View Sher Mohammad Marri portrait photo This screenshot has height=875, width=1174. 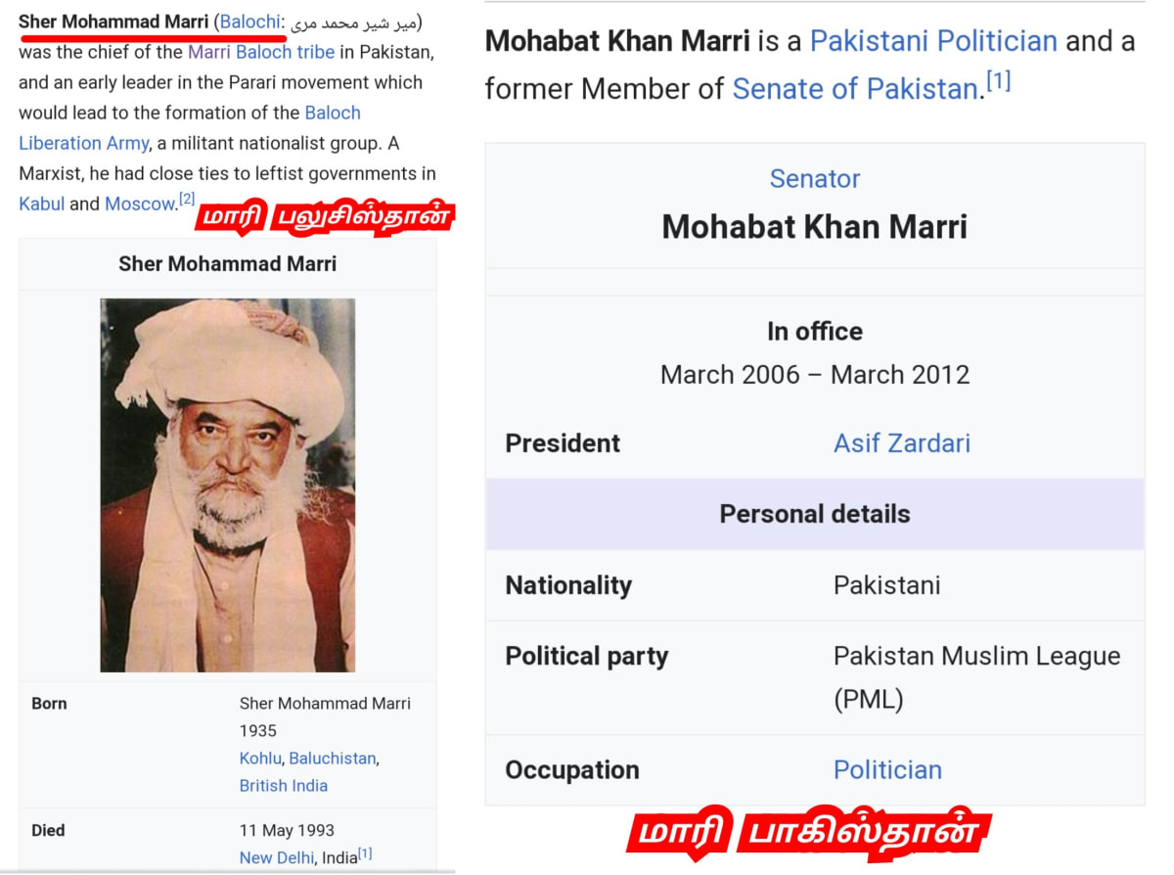(x=228, y=485)
